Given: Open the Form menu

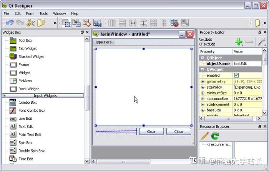Looking at the screenshot, I should [x=30, y=13].
